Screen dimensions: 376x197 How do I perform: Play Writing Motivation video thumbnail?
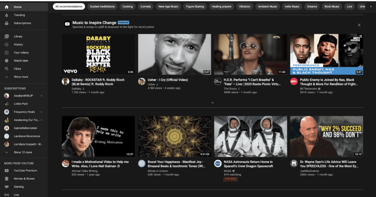(x=98, y=137)
